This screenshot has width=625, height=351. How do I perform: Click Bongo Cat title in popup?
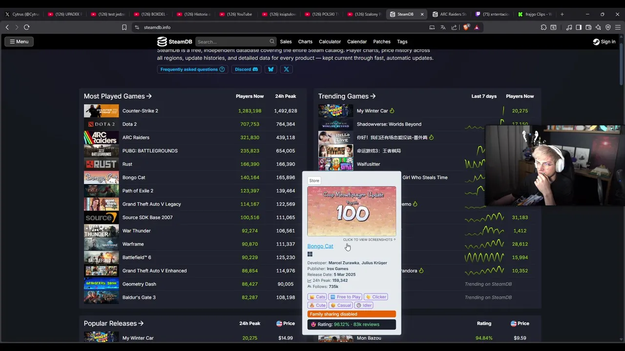tap(320, 246)
